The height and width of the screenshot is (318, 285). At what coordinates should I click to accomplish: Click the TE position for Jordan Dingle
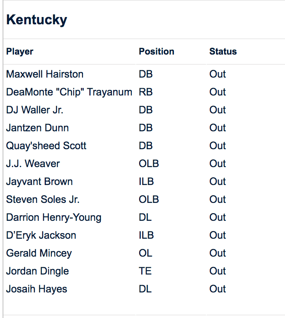coord(145,271)
